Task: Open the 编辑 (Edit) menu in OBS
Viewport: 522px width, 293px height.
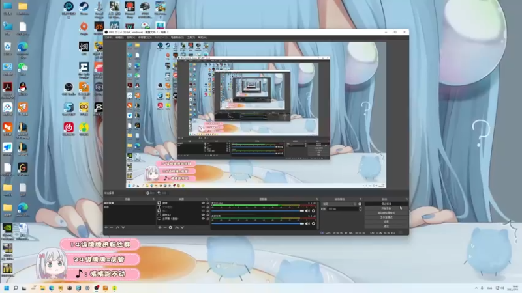Action: [119, 38]
